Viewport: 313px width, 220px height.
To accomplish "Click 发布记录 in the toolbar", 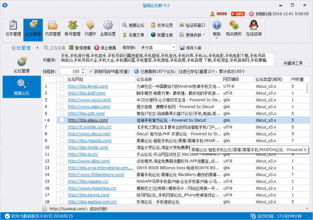I will pyautogui.click(x=162, y=25).
